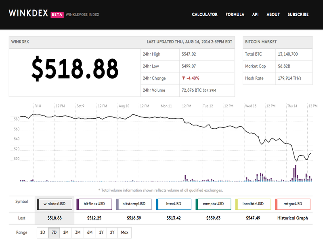323x242 pixels.
Task: Show the localbtcUSD symbol
Action: (252, 204)
